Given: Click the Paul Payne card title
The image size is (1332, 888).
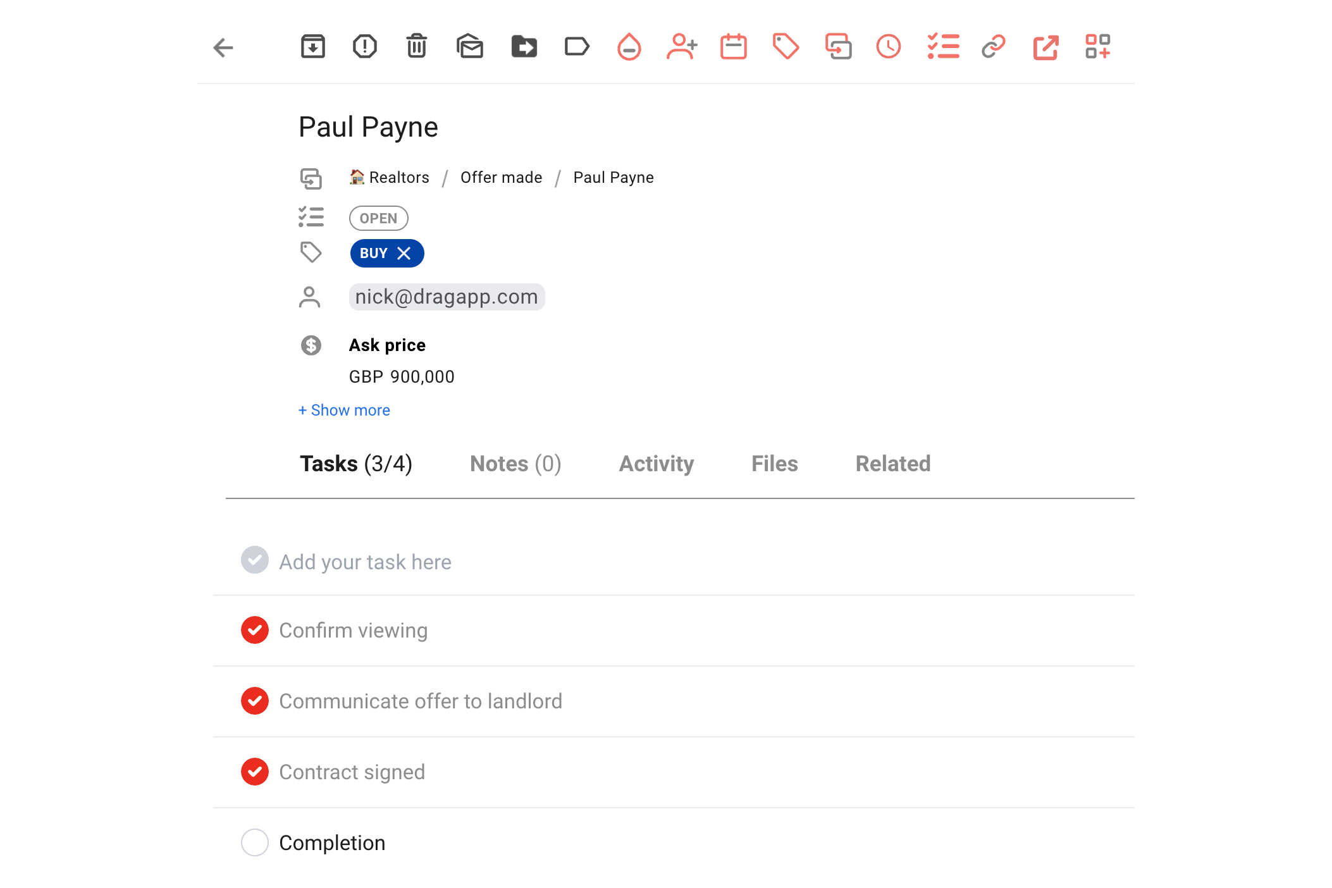Looking at the screenshot, I should pos(368,127).
